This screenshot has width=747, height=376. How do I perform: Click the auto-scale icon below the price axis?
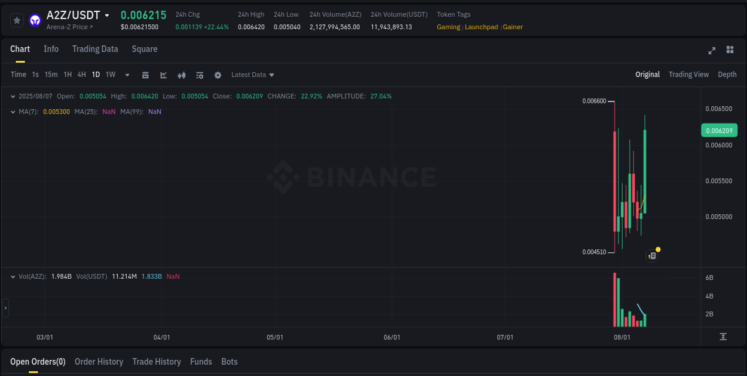coord(724,337)
